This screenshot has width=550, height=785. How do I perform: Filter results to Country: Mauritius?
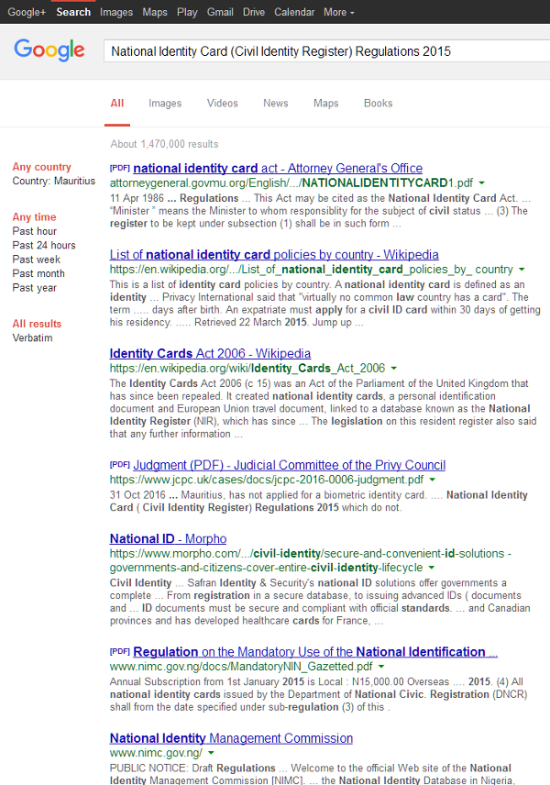(x=53, y=182)
